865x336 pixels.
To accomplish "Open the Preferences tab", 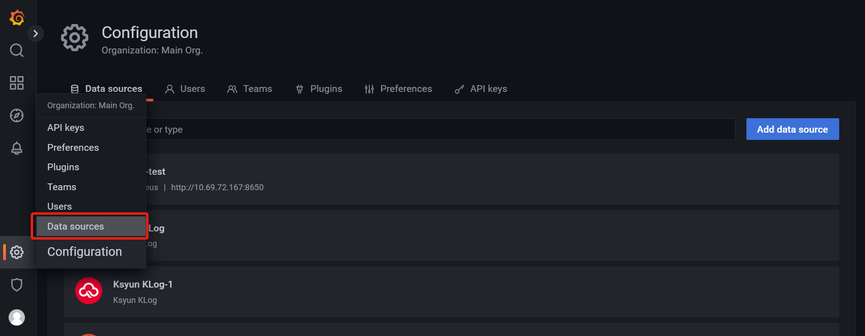I will (x=398, y=89).
